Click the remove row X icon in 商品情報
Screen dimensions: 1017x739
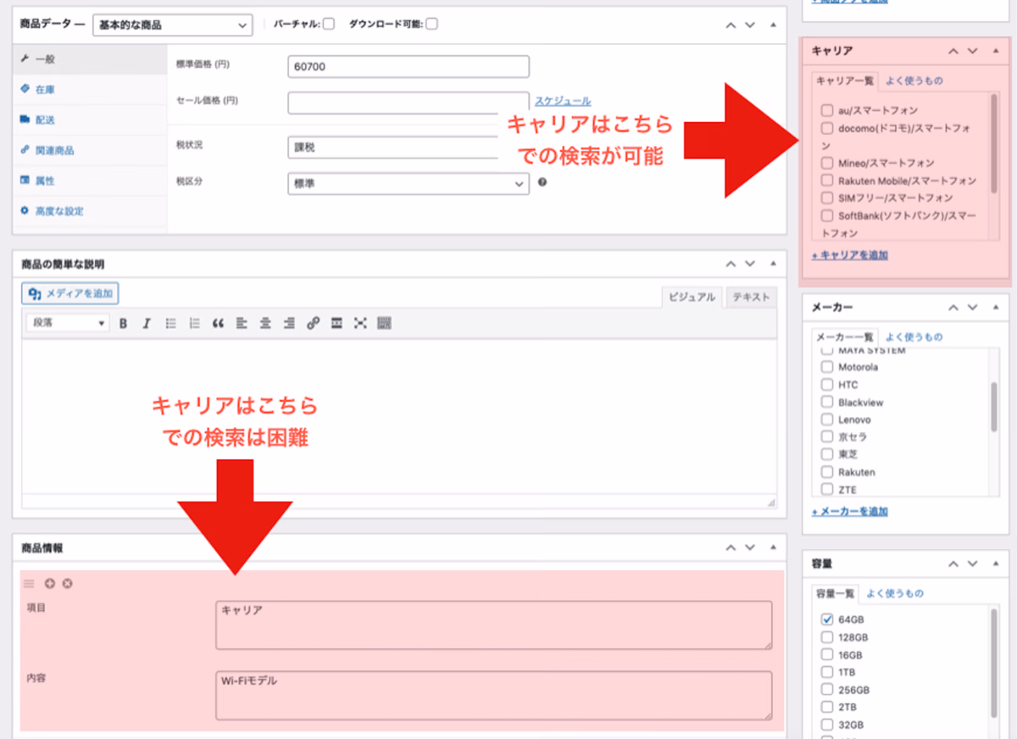point(68,583)
